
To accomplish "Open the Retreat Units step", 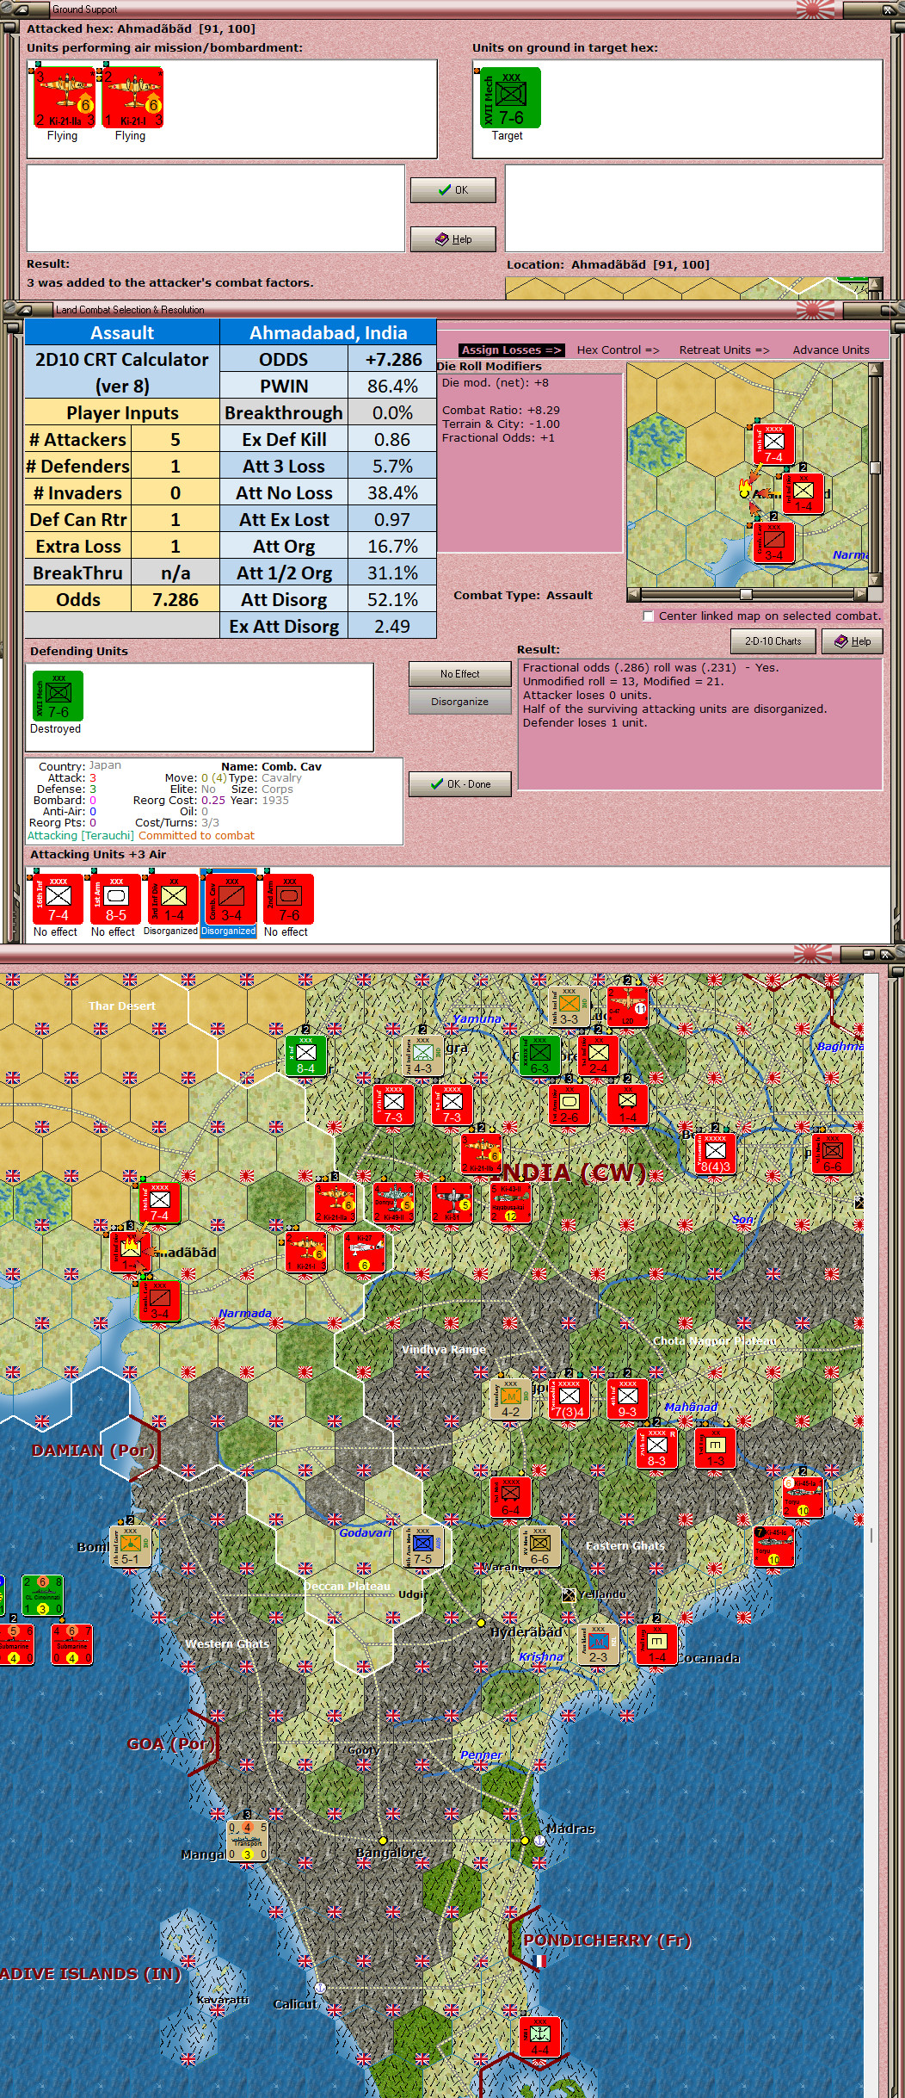I will point(724,350).
